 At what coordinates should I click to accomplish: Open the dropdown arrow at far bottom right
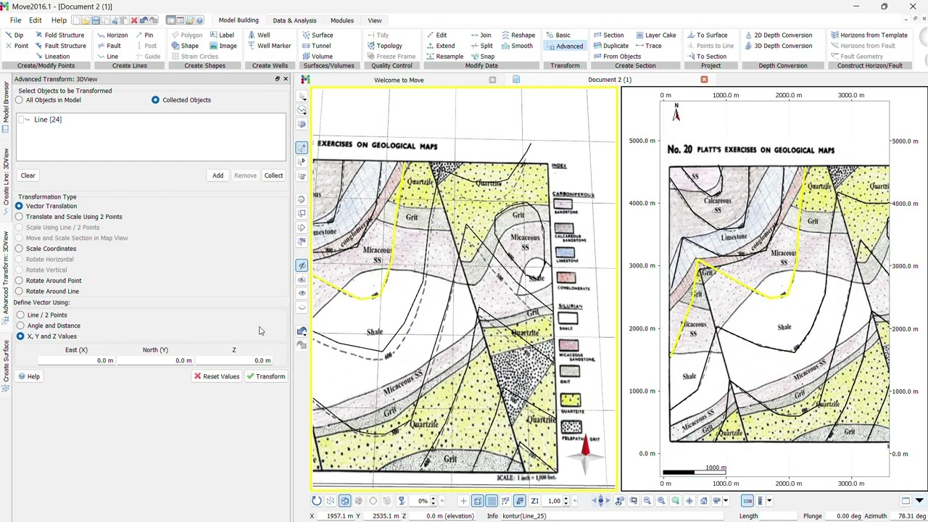[919, 500]
